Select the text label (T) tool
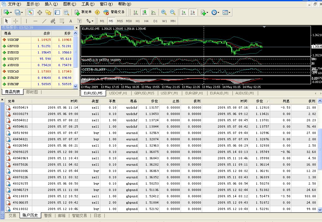 click(79, 21)
